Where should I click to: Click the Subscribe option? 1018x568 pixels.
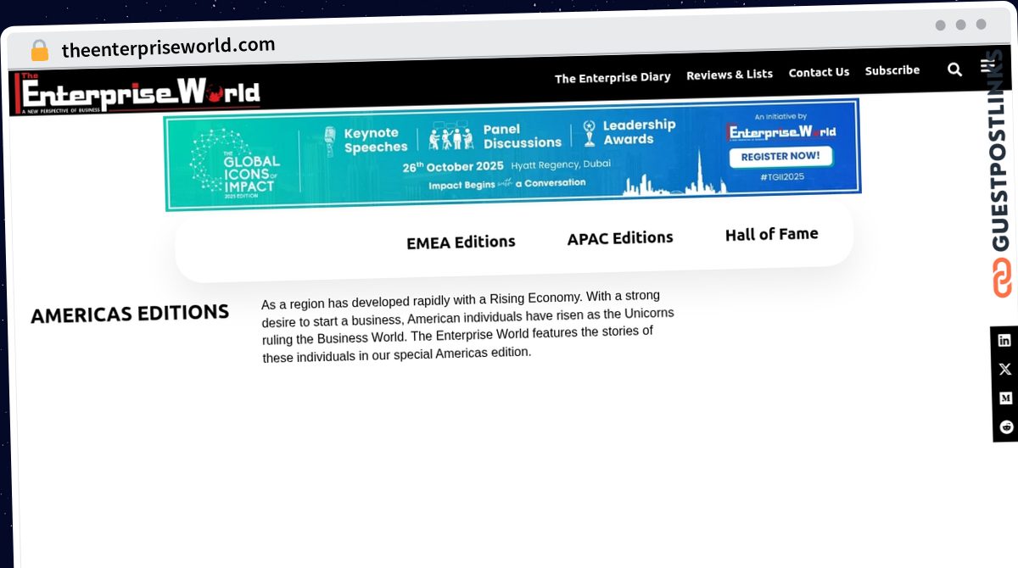(892, 70)
